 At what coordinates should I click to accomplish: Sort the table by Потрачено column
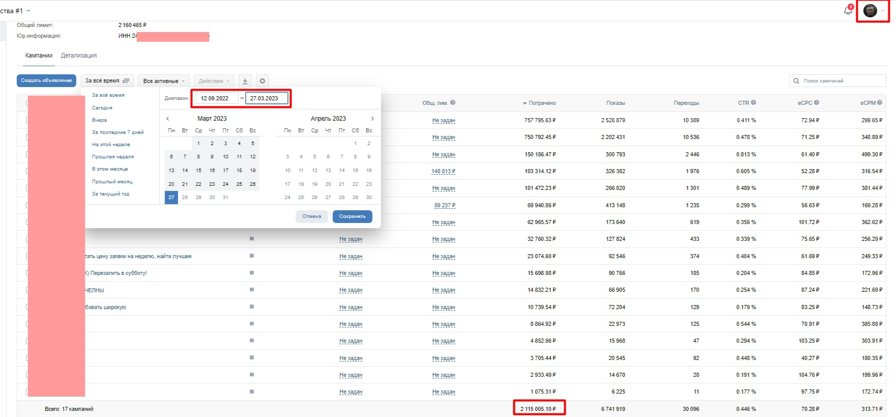pos(539,103)
